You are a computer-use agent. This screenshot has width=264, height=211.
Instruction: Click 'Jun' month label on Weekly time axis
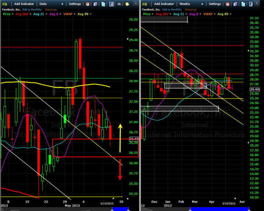click(242, 202)
